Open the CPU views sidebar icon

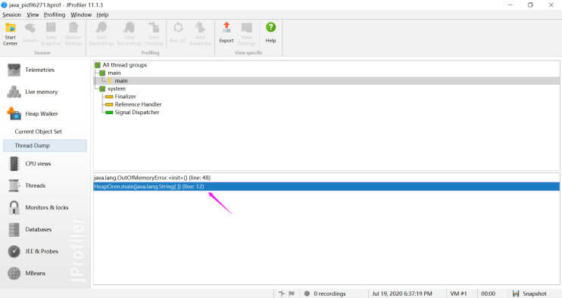(x=14, y=164)
